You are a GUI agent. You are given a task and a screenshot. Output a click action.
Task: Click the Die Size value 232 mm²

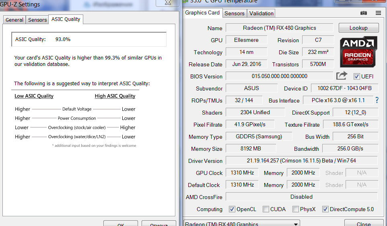[318, 52]
